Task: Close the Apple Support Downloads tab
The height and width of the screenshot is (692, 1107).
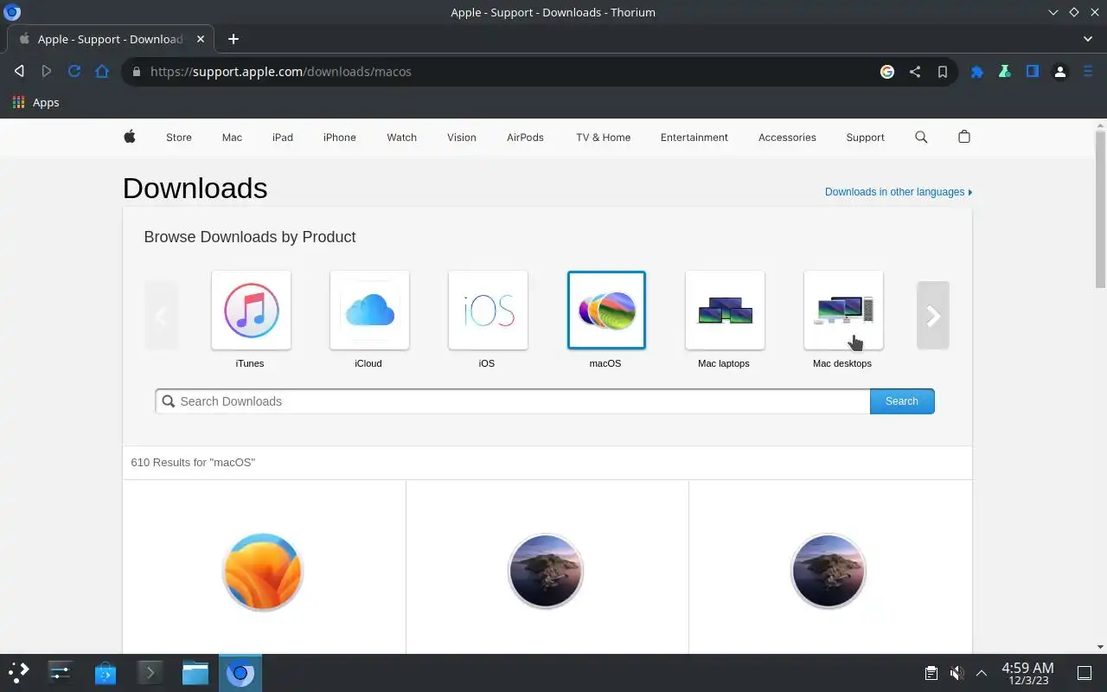Action: click(201, 39)
